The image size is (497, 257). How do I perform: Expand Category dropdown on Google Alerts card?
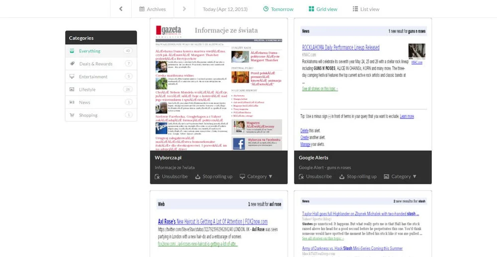400,177
